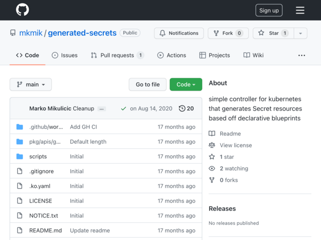Open the .gitignore file name

(x=41, y=171)
